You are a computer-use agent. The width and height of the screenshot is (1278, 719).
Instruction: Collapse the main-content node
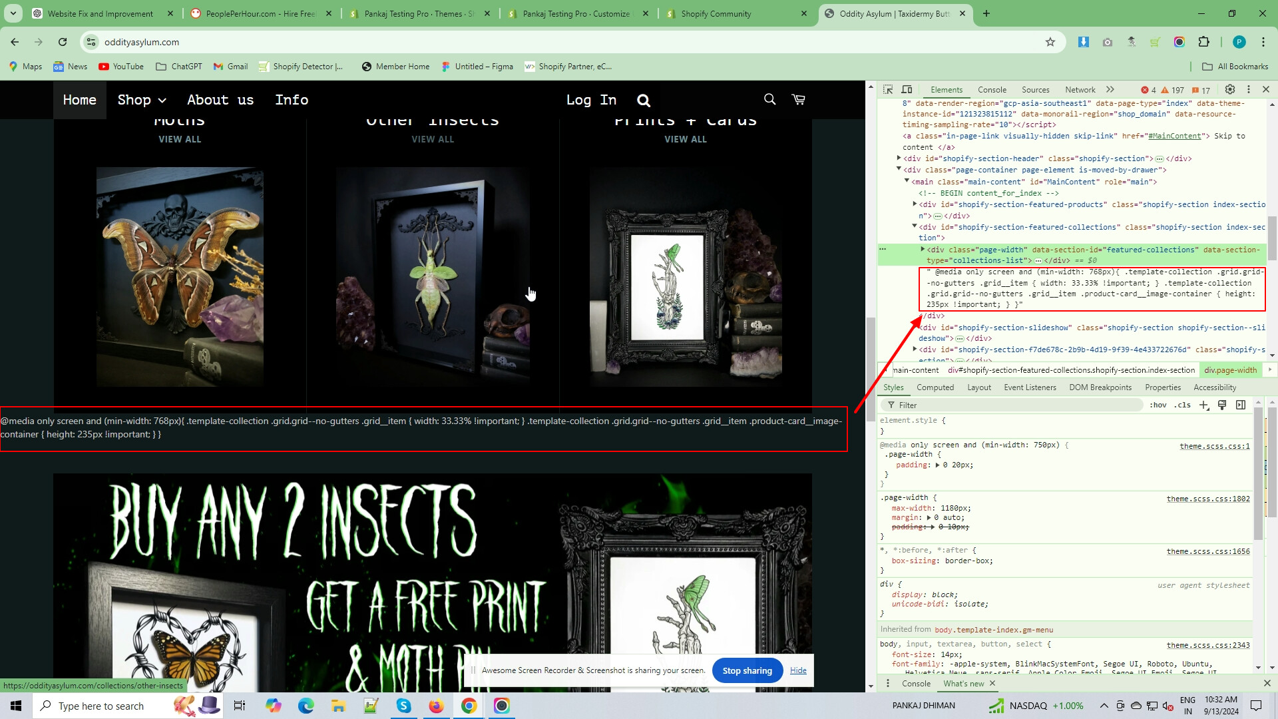point(907,181)
